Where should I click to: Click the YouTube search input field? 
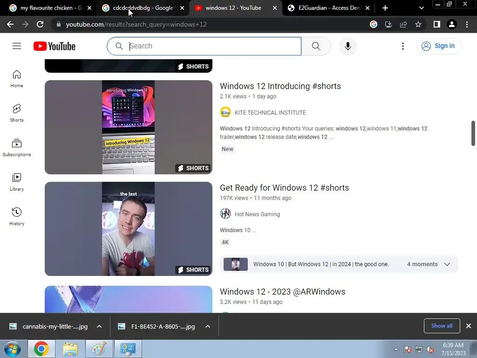point(204,46)
